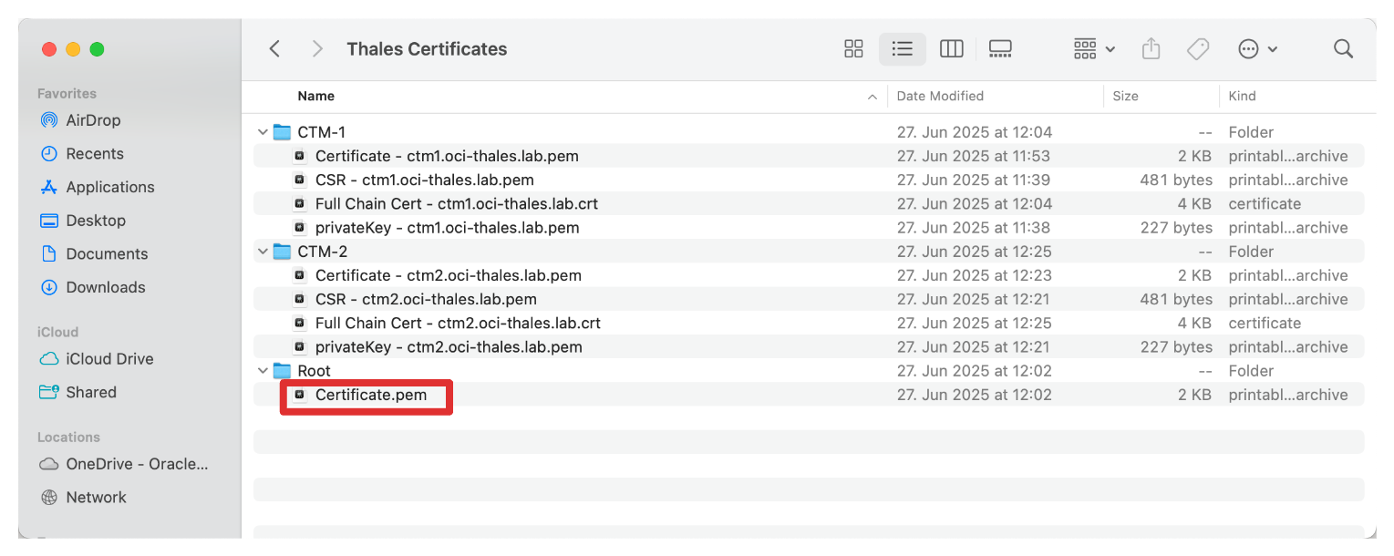Collapse the CTM-1 folder
This screenshot has height=556, width=1394.
pos(263,133)
